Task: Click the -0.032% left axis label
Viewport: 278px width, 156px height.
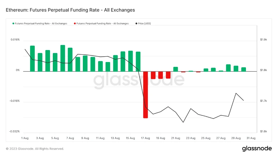Action: (15, 131)
